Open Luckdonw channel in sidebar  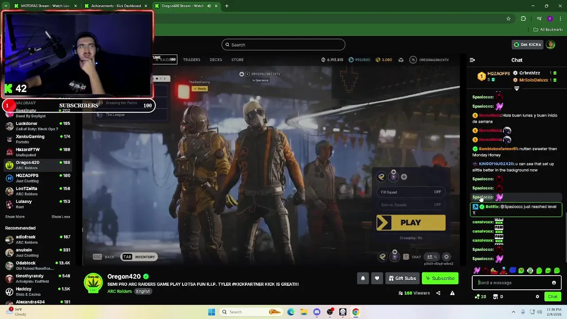click(38, 126)
